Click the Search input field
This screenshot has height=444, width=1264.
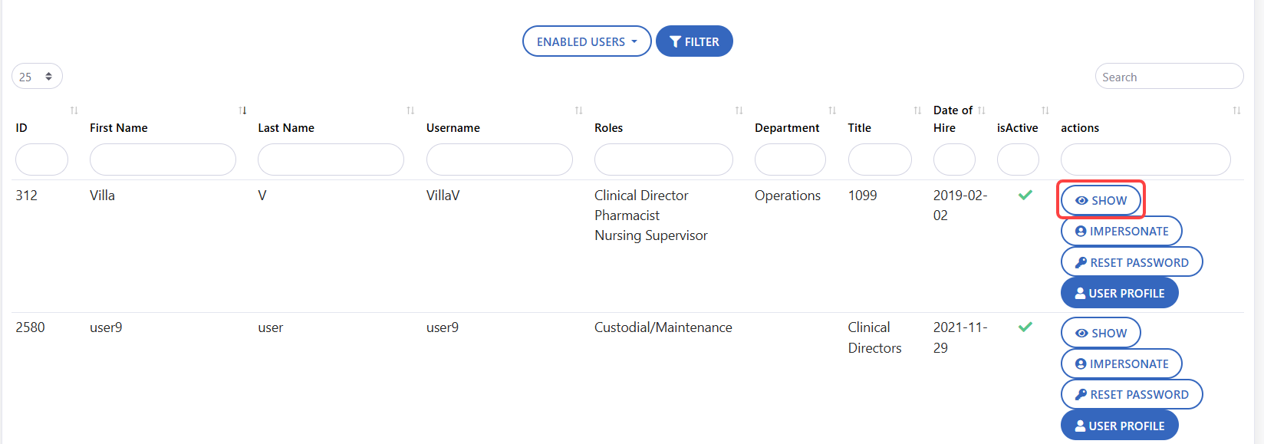1169,77
